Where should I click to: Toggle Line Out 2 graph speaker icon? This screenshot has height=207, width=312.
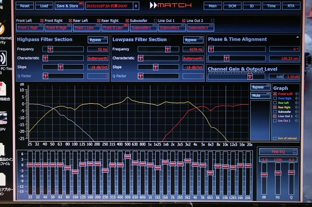point(297,120)
